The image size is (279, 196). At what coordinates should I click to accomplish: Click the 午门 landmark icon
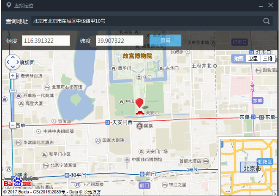(139, 77)
